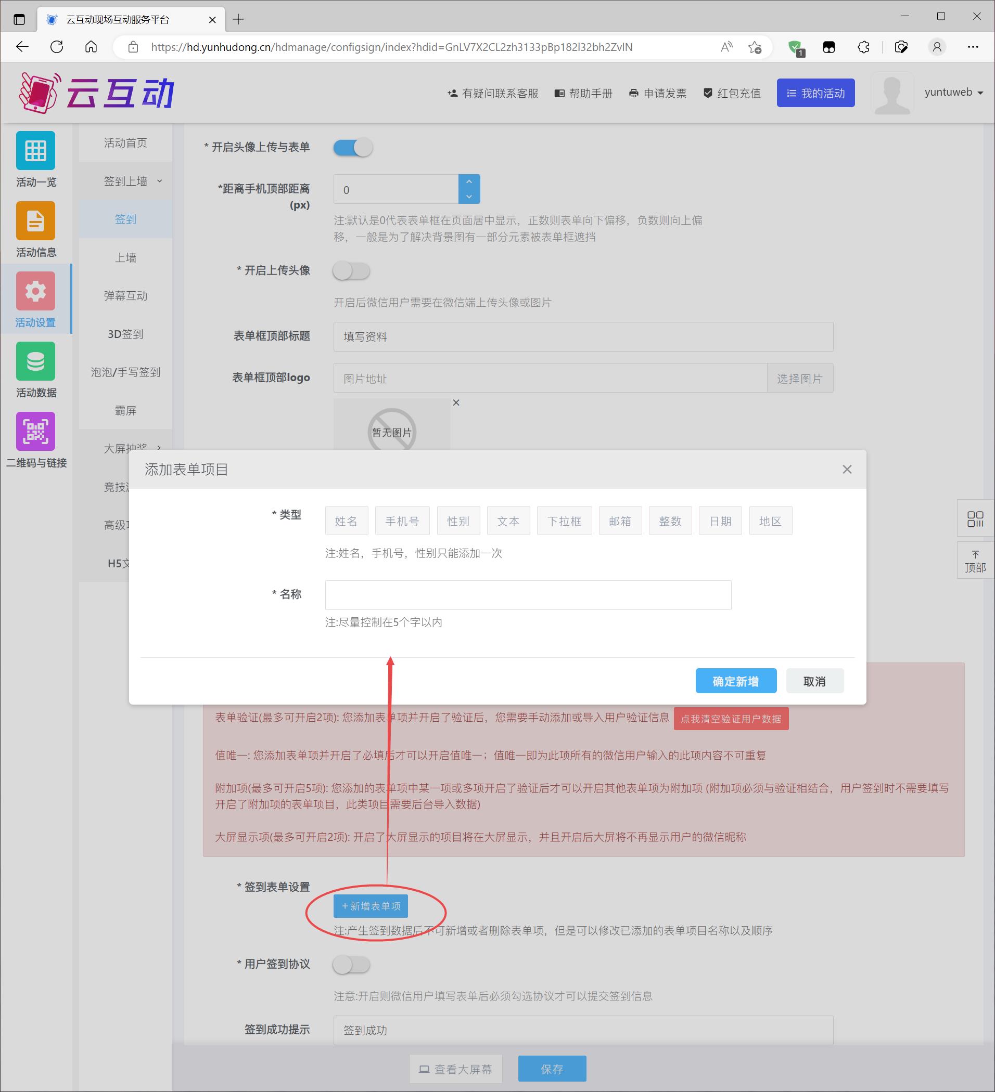This screenshot has width=995, height=1092.
Task: Open the 活动数据 database icon
Action: pos(36,361)
